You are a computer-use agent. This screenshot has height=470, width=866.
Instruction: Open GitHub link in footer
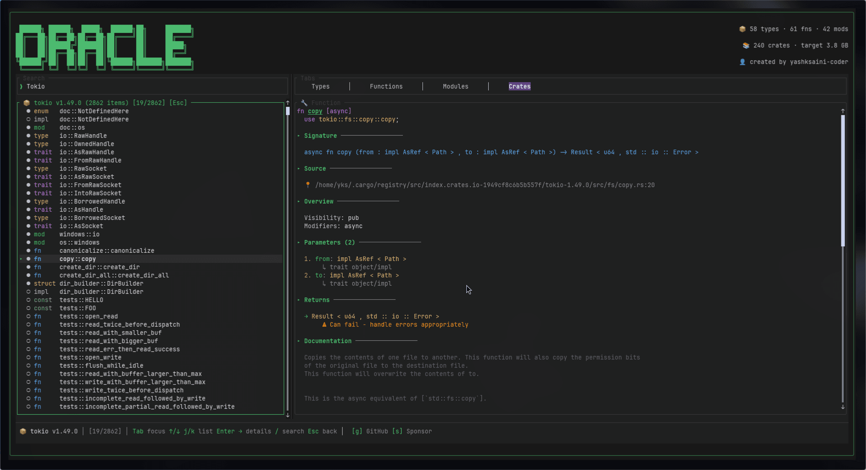click(376, 432)
